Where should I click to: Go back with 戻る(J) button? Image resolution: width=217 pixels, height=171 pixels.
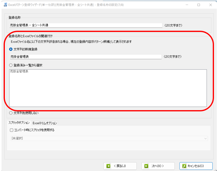coord(120,166)
